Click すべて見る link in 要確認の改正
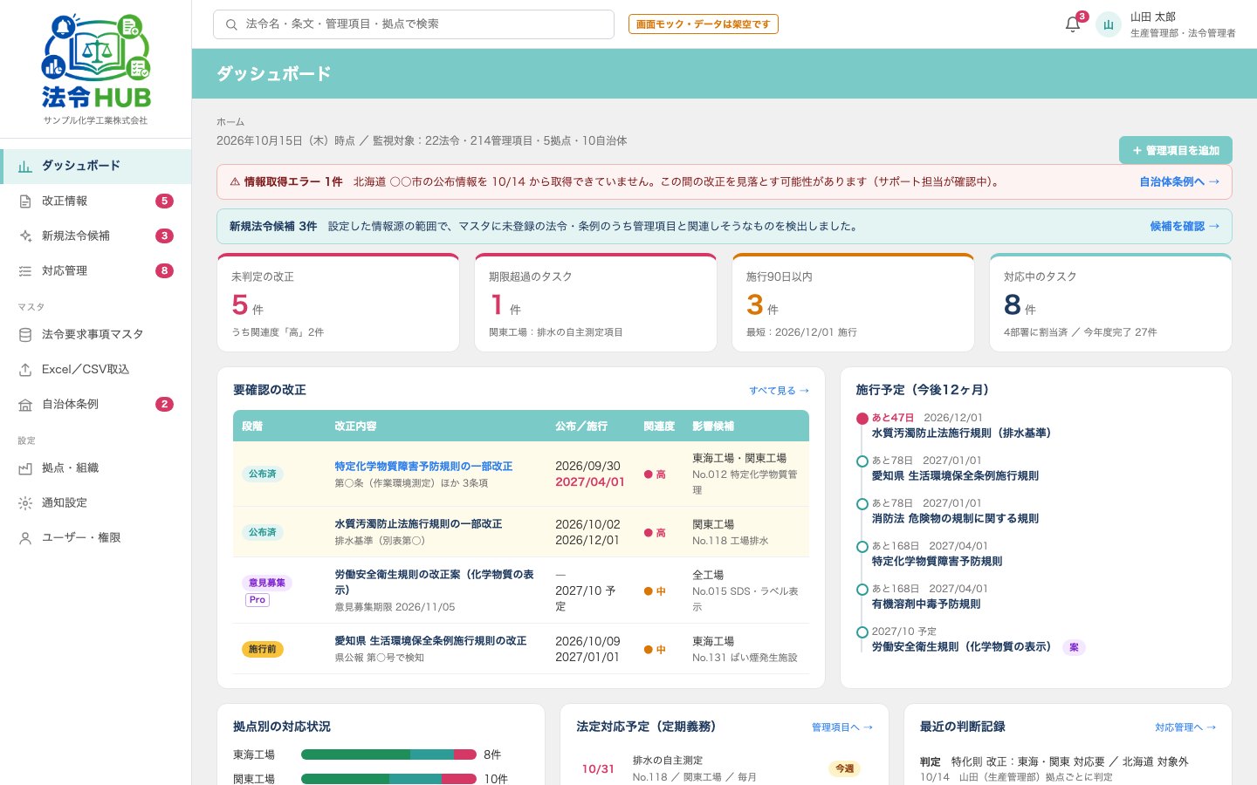Image resolution: width=1257 pixels, height=785 pixels. pyautogui.click(x=780, y=391)
